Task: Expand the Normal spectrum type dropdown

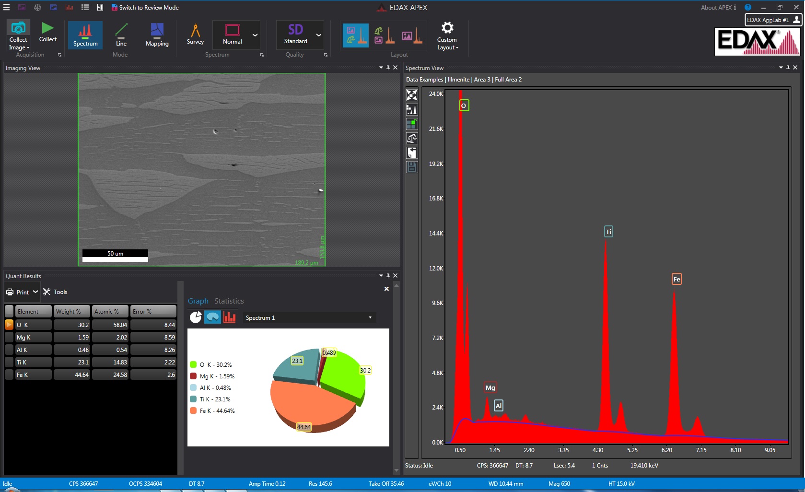Action: [x=255, y=35]
